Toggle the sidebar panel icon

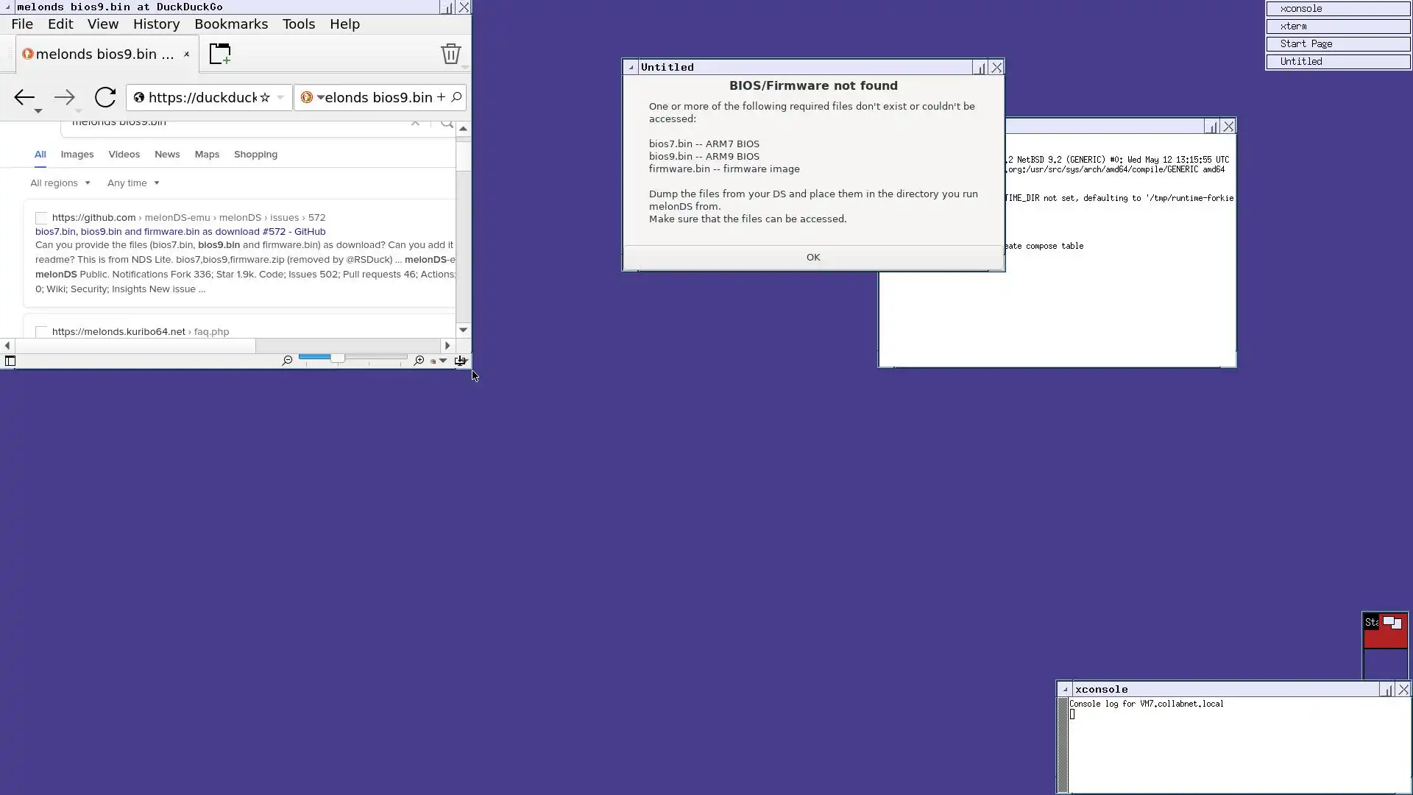10,361
